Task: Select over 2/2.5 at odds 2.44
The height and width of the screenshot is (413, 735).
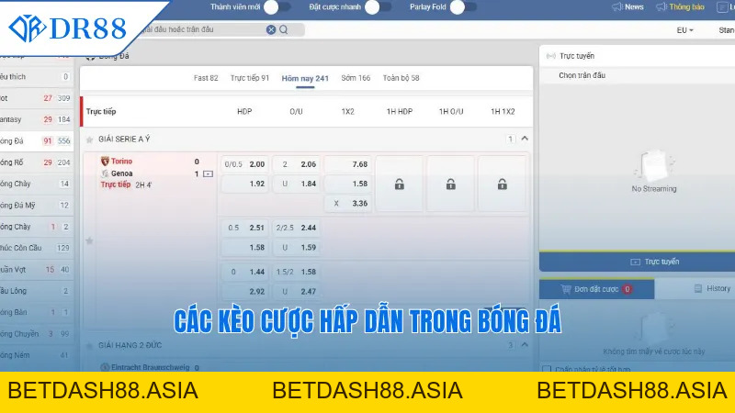Action: pyautogui.click(x=297, y=228)
